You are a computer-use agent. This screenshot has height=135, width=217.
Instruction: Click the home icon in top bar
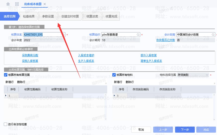(x=8, y=4)
